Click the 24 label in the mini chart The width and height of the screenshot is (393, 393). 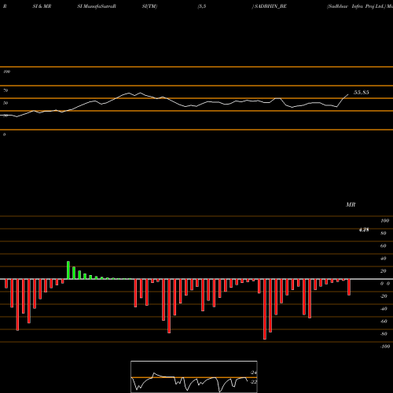[254, 373]
